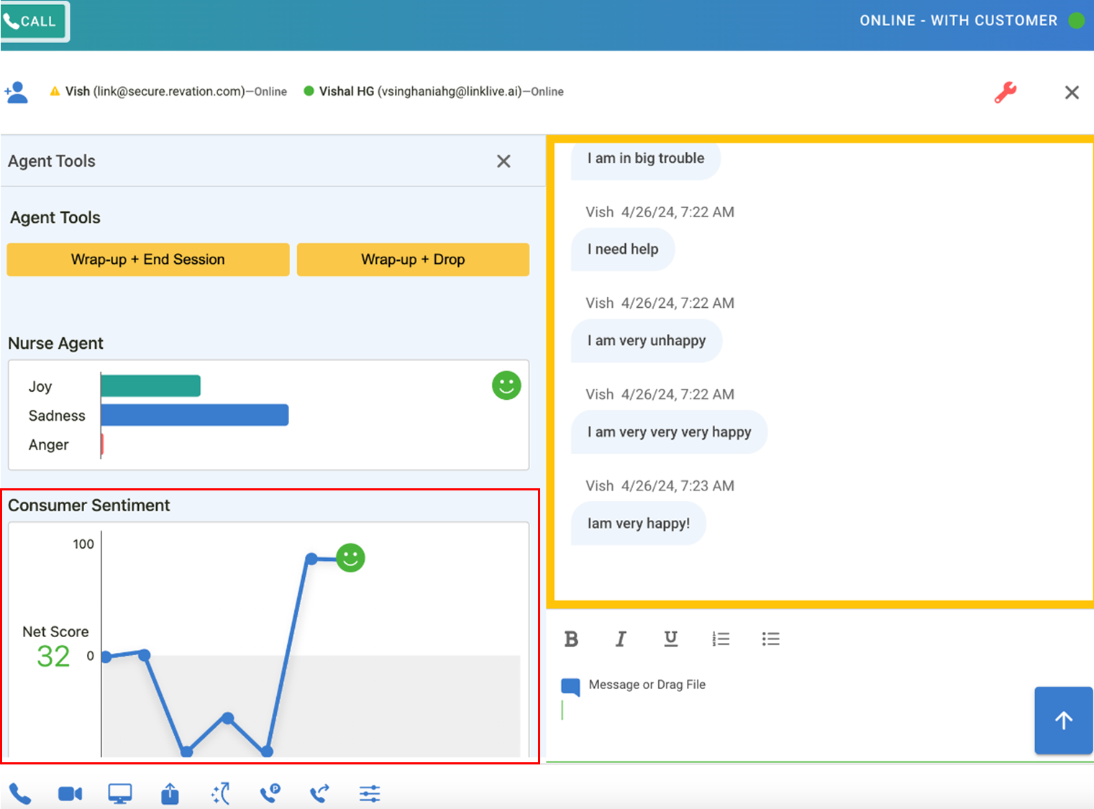Click the add participant icon

16,92
